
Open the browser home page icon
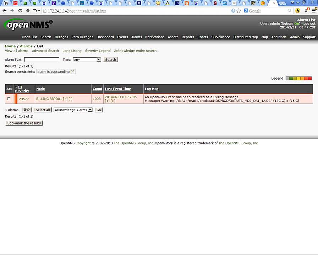[28, 11]
